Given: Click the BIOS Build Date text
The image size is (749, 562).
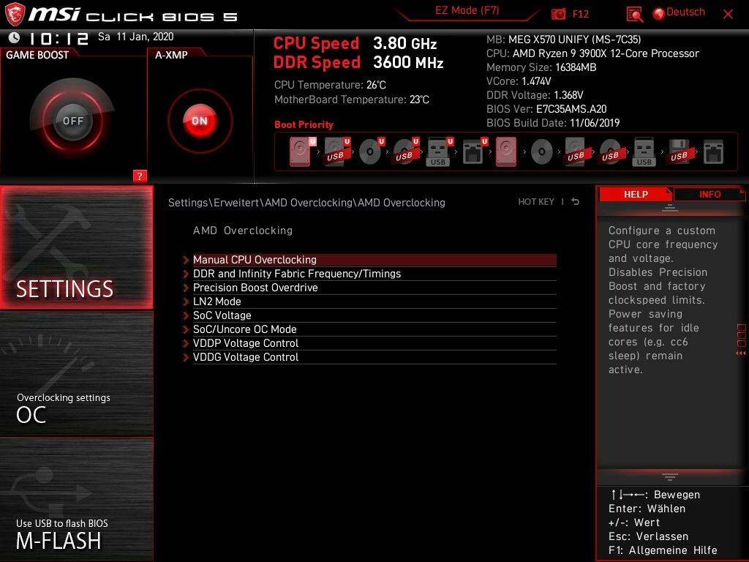Looking at the screenshot, I should pyautogui.click(x=553, y=123).
